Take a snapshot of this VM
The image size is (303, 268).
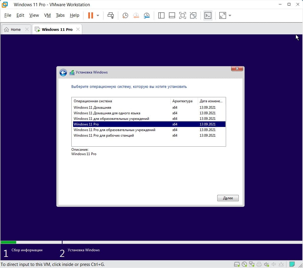tap(125, 15)
